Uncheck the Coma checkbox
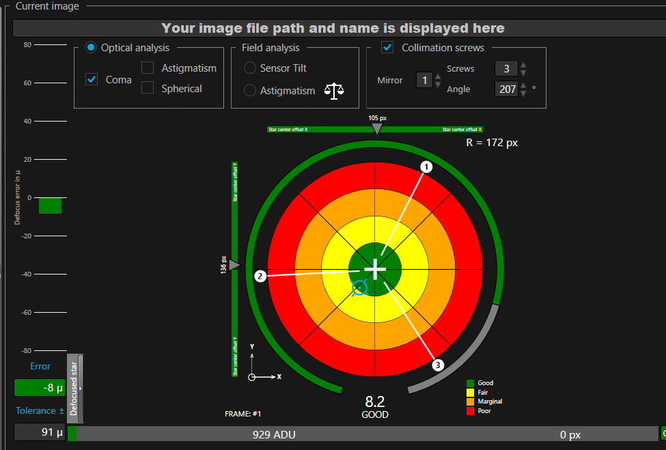The width and height of the screenshot is (666, 450). (92, 79)
